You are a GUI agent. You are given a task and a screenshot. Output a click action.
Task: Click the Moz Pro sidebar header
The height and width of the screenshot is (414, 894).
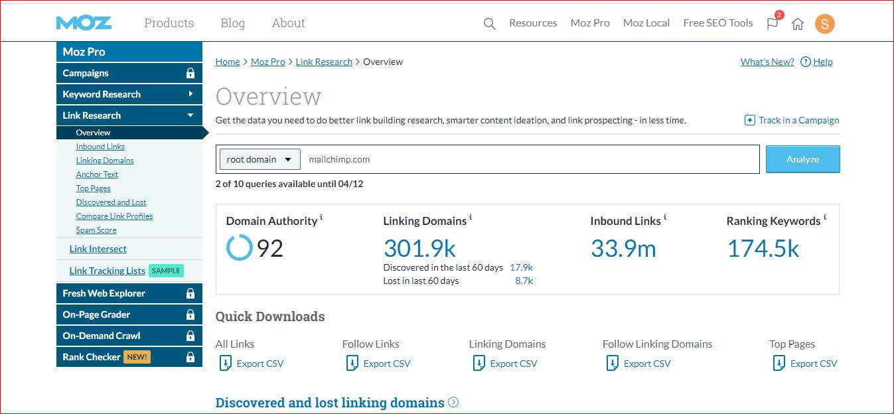(129, 52)
